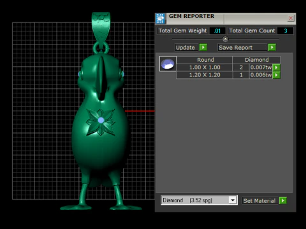The image size is (306, 229).
Task: Click quantity 1 in 1.20 row
Action: [241, 75]
